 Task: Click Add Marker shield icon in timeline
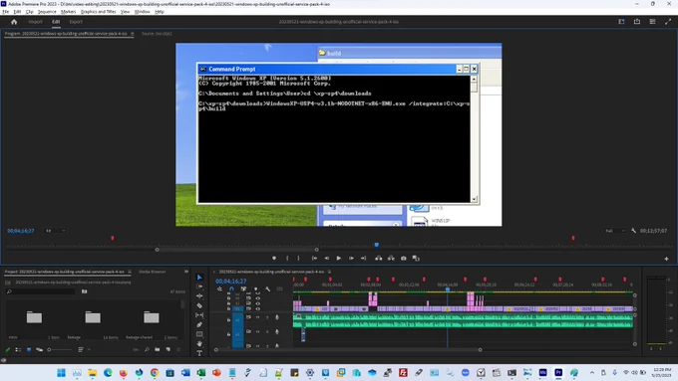255,289
